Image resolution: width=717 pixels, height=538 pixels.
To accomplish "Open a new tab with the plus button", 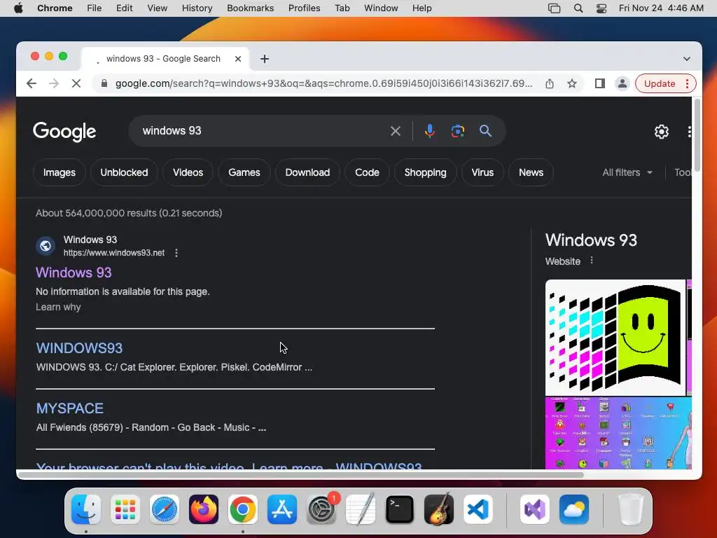I will click(265, 59).
